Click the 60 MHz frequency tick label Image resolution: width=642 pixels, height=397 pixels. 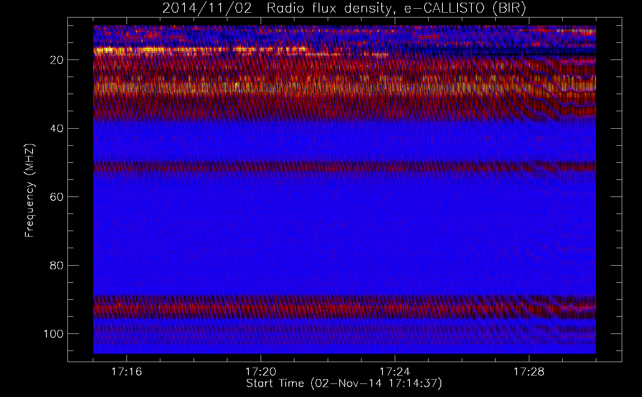click(57, 197)
